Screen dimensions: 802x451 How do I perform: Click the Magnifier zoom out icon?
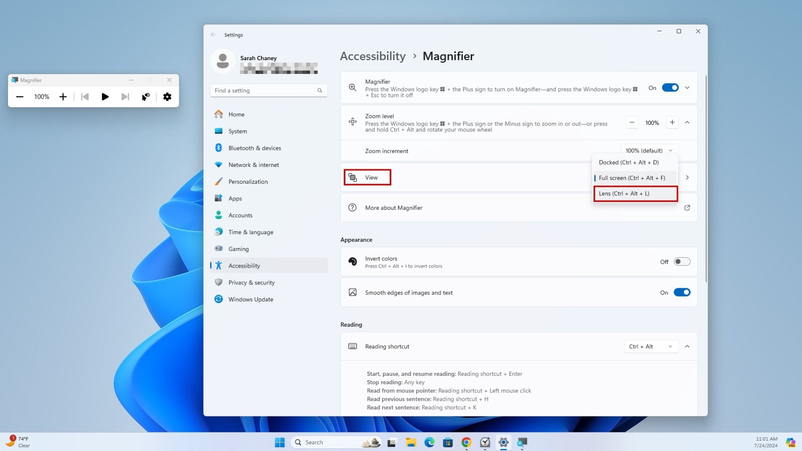coord(19,97)
